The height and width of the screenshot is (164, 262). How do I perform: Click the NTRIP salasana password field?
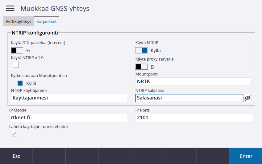pyautogui.click(x=189, y=98)
